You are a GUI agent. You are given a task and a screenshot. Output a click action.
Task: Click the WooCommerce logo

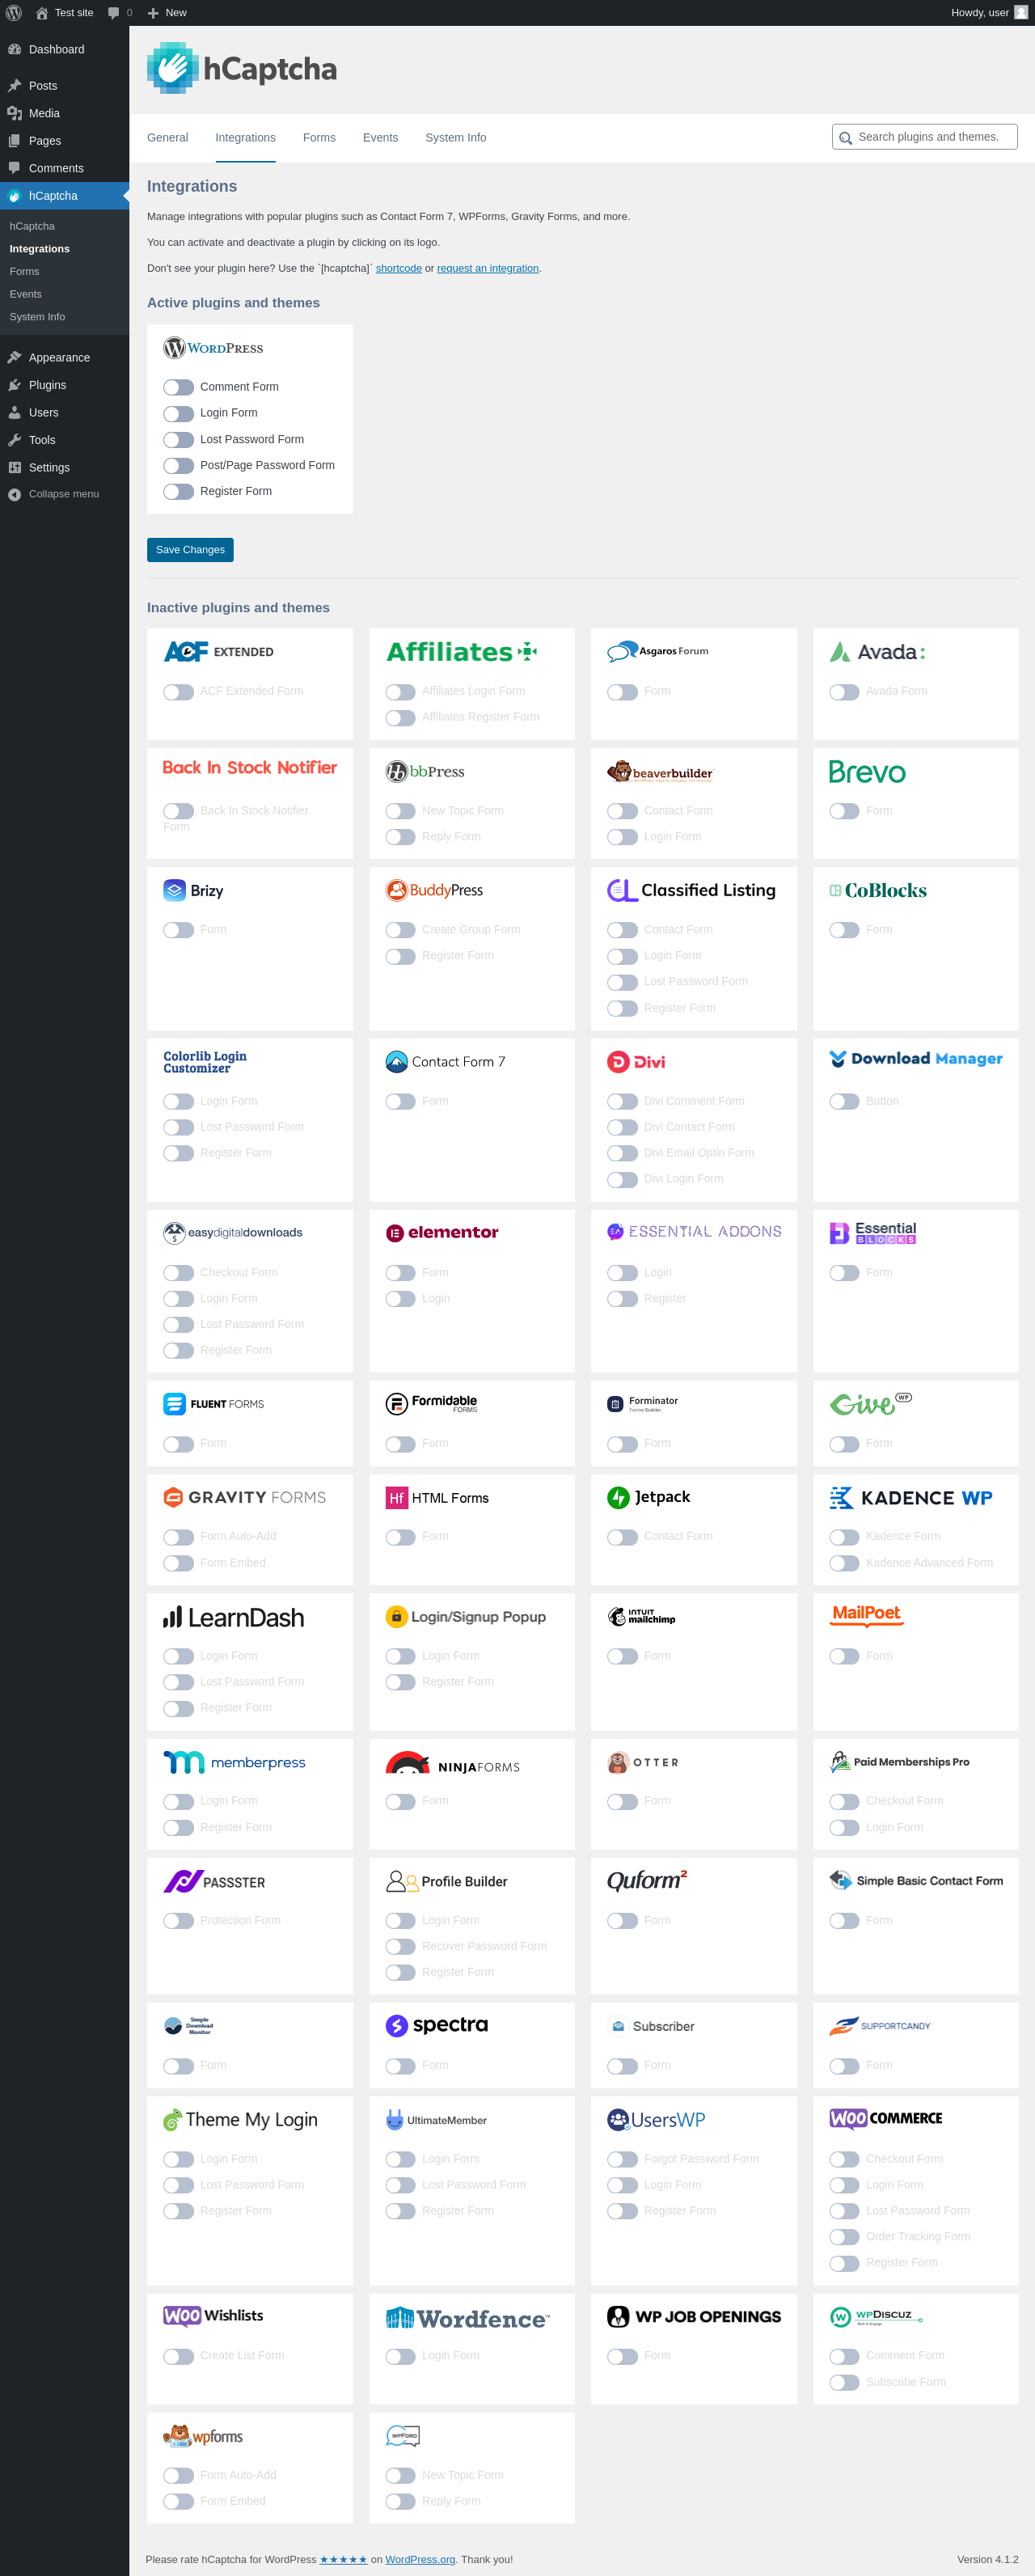coord(886,2118)
